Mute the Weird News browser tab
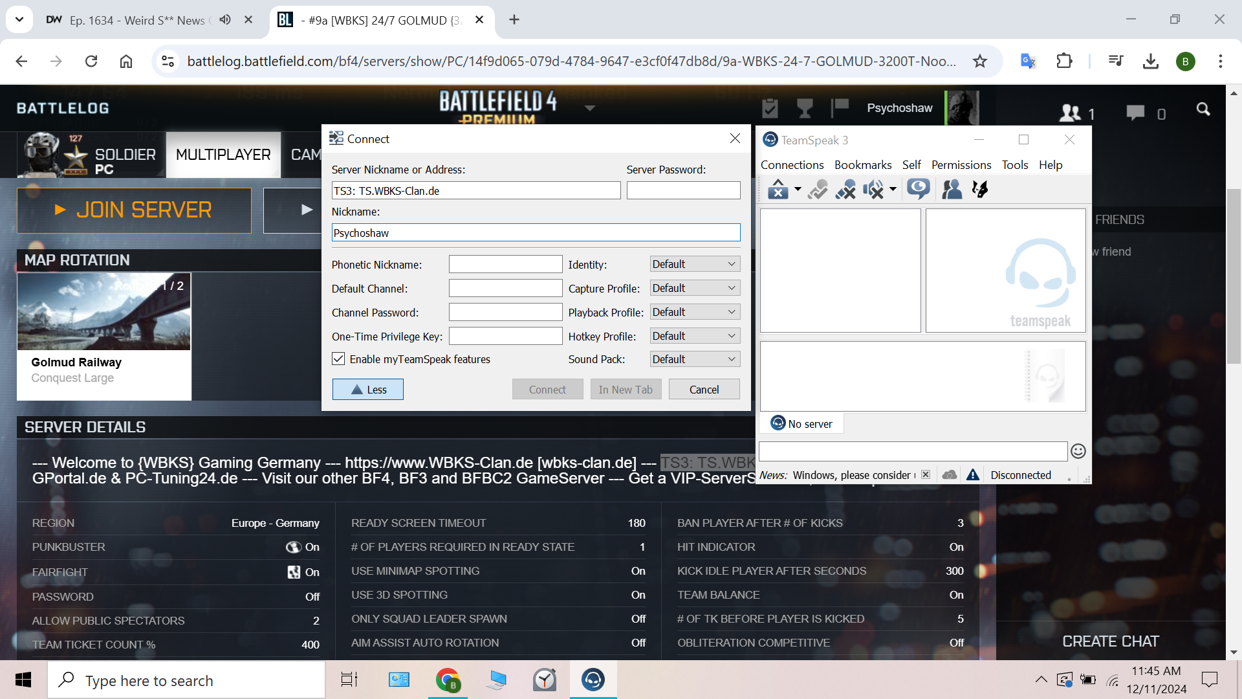 pyautogui.click(x=224, y=20)
